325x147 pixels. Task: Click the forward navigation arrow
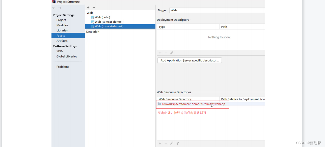pyautogui.click(x=60, y=8)
